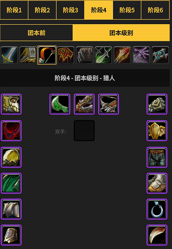Choose the Warrior sword class icon

tap(9, 55)
